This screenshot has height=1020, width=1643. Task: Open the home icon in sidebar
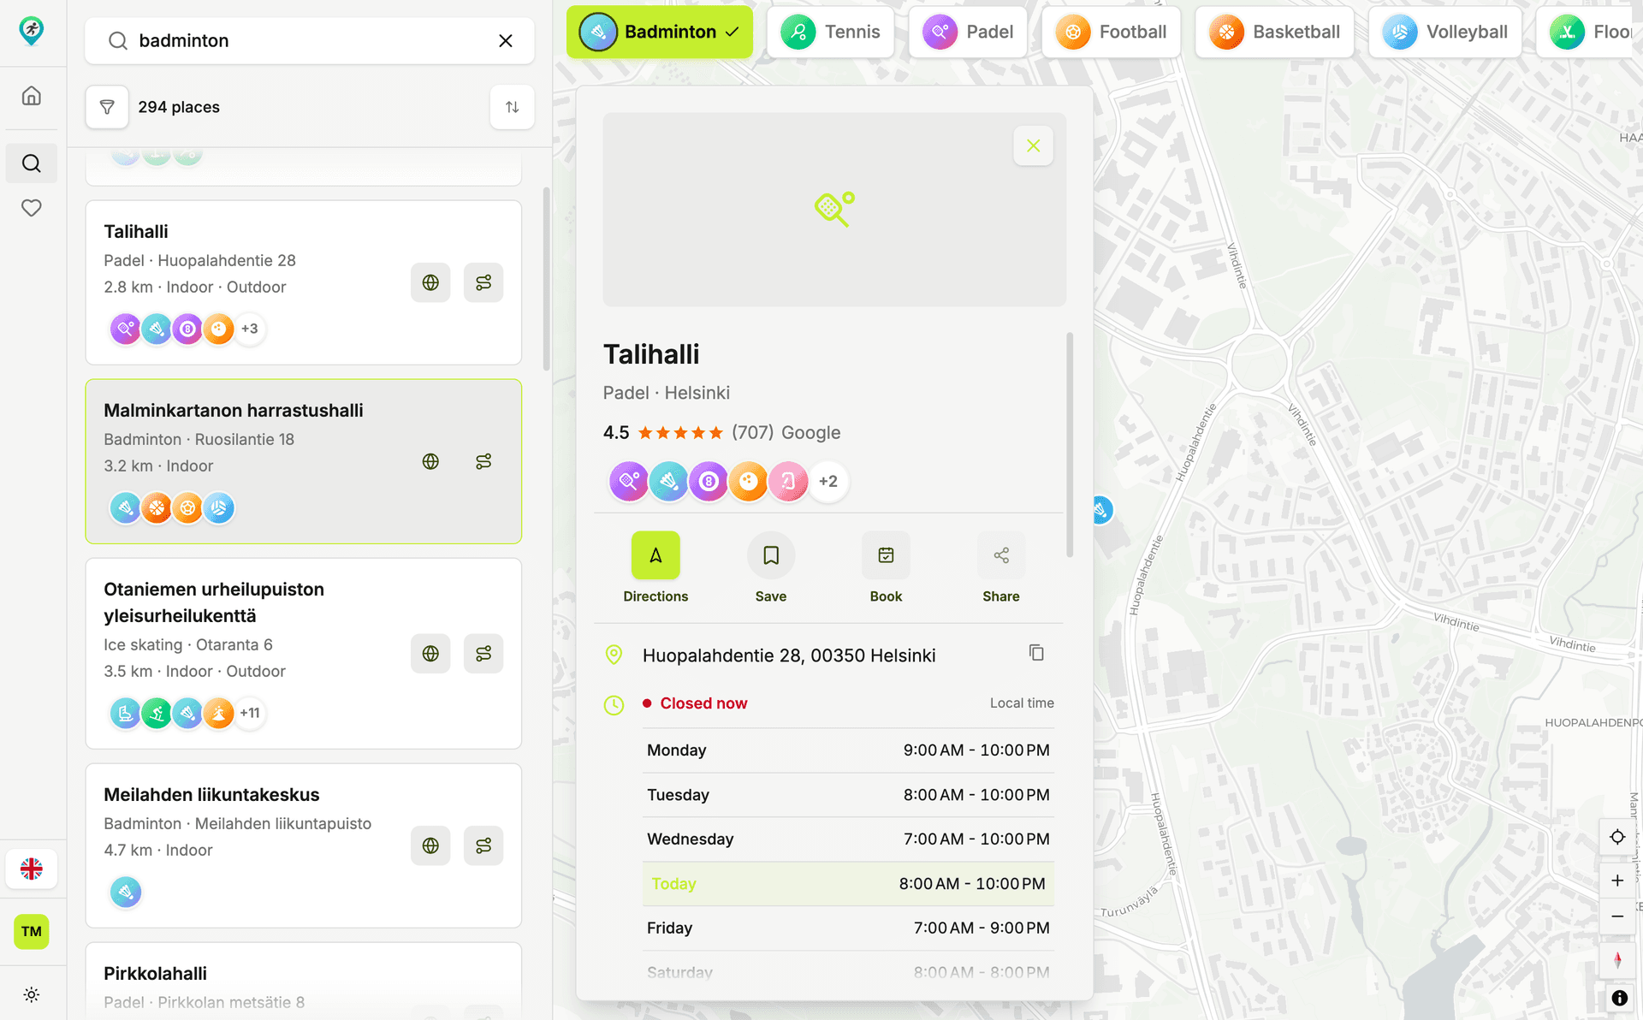coord(32,96)
